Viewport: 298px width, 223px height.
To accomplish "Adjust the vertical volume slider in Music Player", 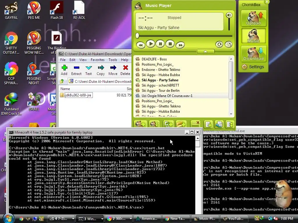I will (229, 24).
